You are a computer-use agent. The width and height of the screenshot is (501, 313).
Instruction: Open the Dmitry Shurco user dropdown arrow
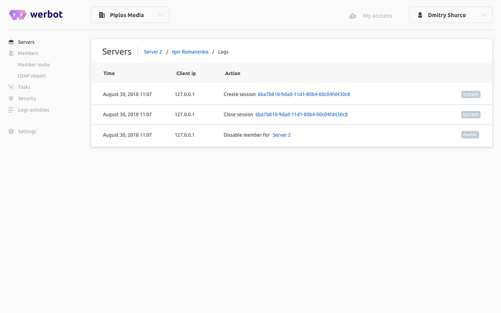coord(483,15)
